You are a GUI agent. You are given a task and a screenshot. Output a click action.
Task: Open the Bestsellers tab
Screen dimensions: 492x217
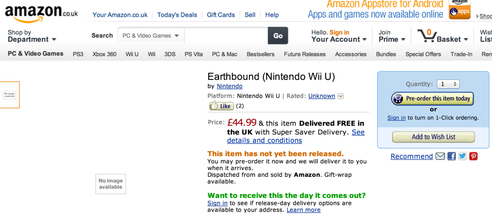click(x=260, y=54)
